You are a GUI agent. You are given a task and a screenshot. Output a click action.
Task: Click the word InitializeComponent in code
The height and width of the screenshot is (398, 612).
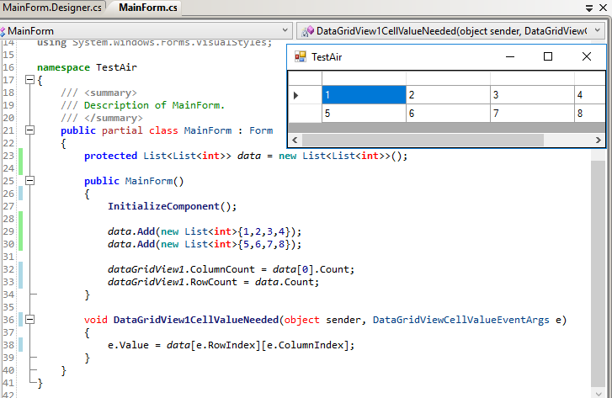click(163, 206)
